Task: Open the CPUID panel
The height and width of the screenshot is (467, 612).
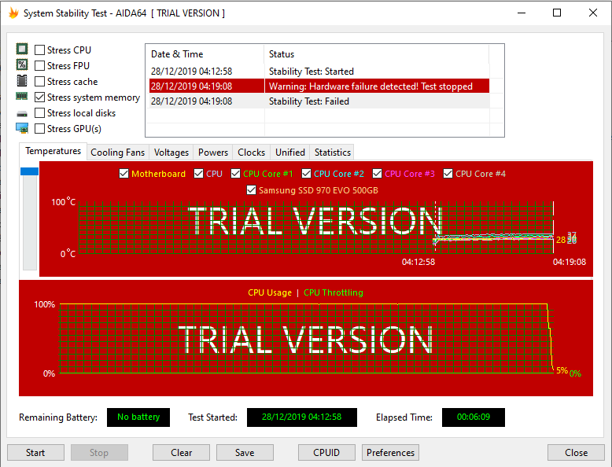Action: [x=326, y=453]
